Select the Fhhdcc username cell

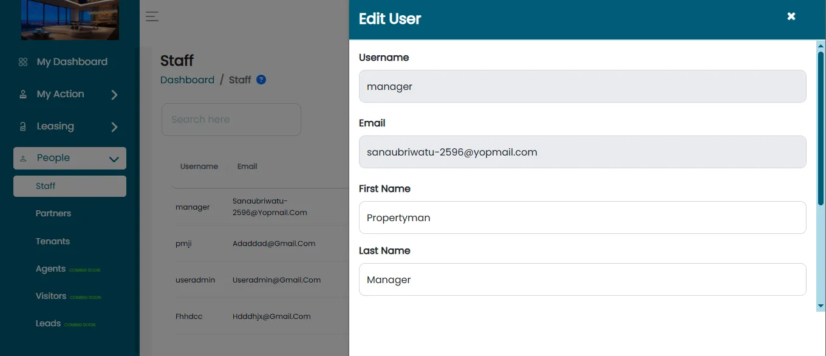[x=189, y=317]
